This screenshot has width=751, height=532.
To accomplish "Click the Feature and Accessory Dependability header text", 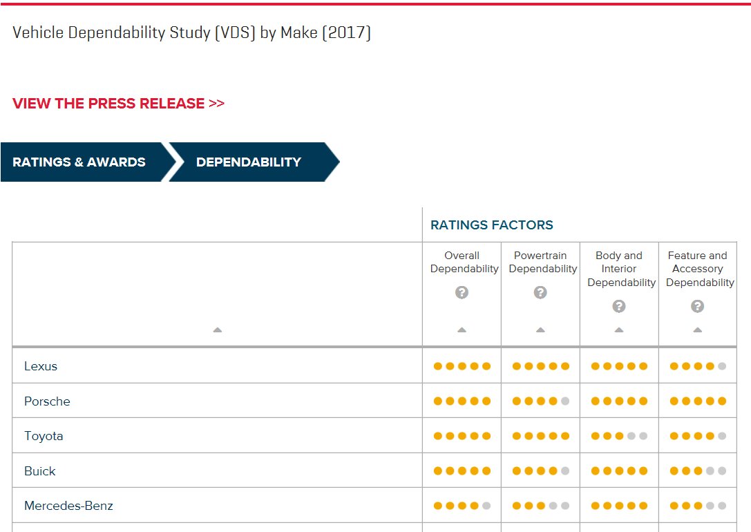I will [x=699, y=269].
